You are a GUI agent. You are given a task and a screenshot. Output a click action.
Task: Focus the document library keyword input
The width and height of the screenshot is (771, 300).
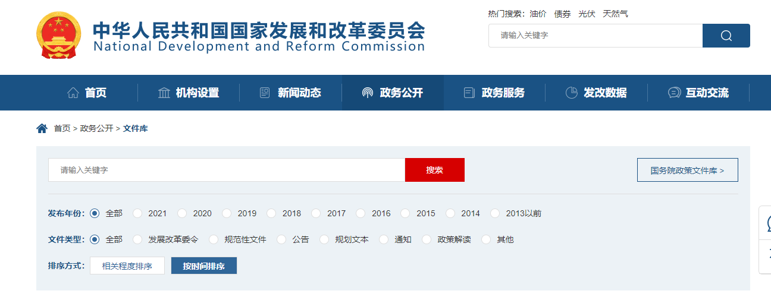click(x=226, y=170)
